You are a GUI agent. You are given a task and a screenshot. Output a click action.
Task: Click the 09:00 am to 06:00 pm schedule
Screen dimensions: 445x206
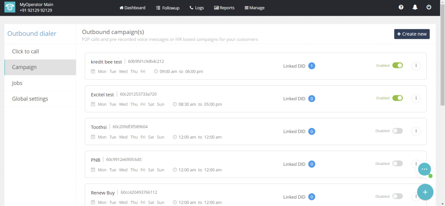click(x=181, y=71)
